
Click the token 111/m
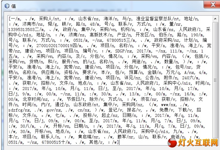tap(177, 51)
